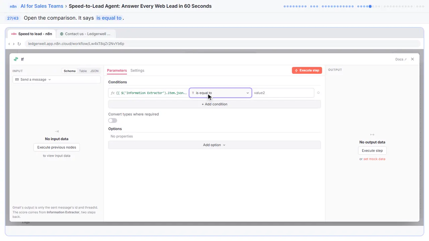Open the 'is equal to' operator dropdown

(221, 93)
